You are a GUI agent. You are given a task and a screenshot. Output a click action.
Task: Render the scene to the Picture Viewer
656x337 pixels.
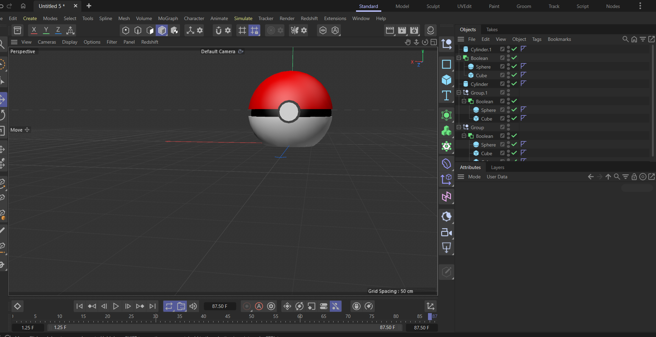point(402,30)
